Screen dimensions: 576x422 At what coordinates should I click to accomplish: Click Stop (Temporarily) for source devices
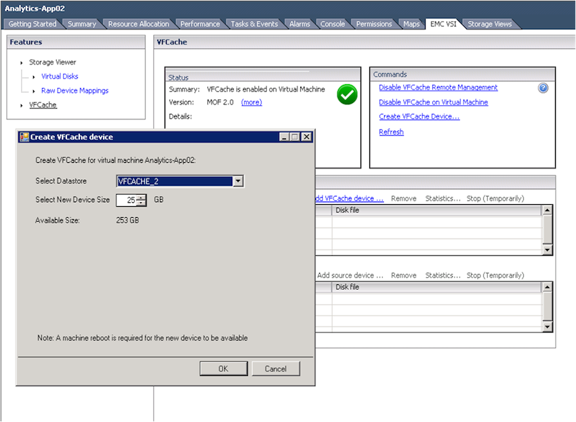point(495,275)
